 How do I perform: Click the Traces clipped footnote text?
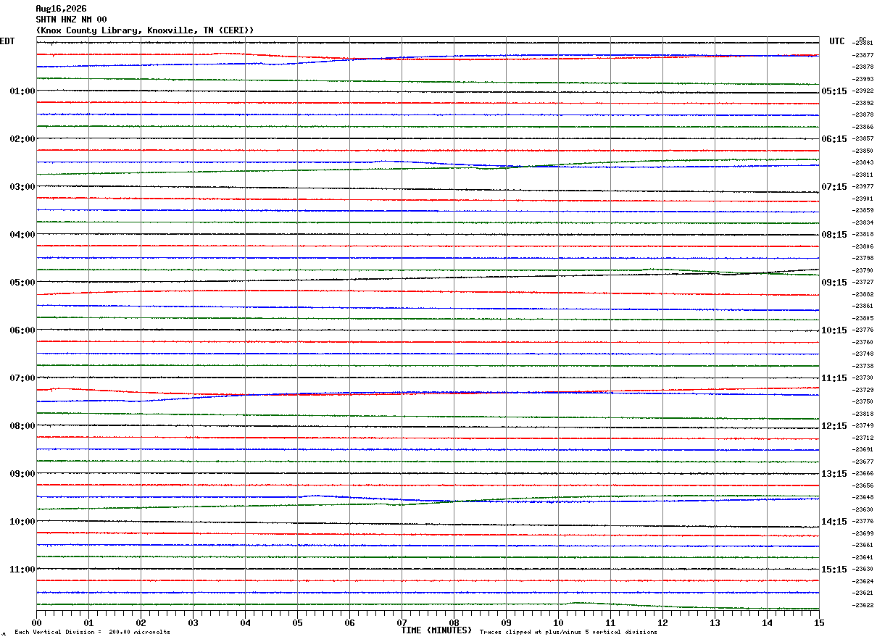point(568,633)
